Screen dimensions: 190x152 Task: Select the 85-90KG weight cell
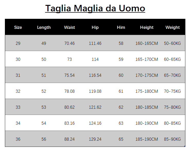pyautogui.click(x=172, y=139)
